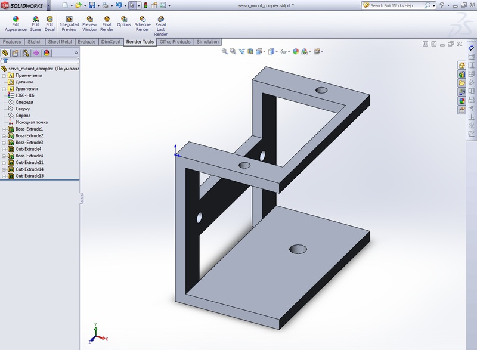Expand the Boss-Extrude1 feature
The height and width of the screenshot is (350, 477).
coord(4,129)
